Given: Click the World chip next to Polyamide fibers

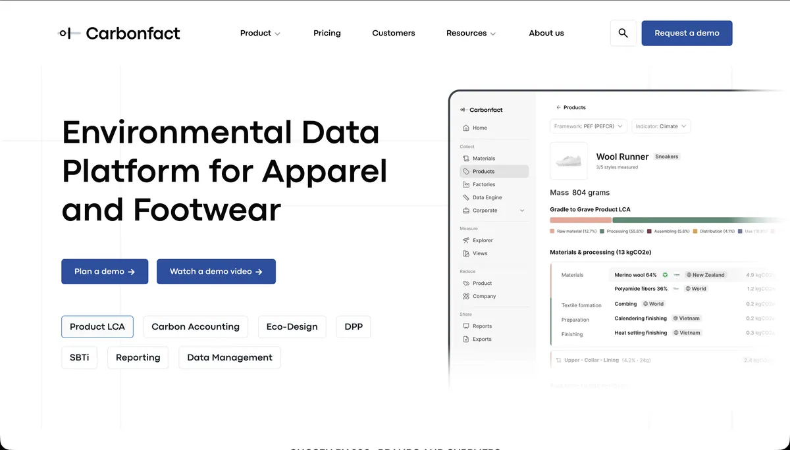Looking at the screenshot, I should [x=696, y=289].
